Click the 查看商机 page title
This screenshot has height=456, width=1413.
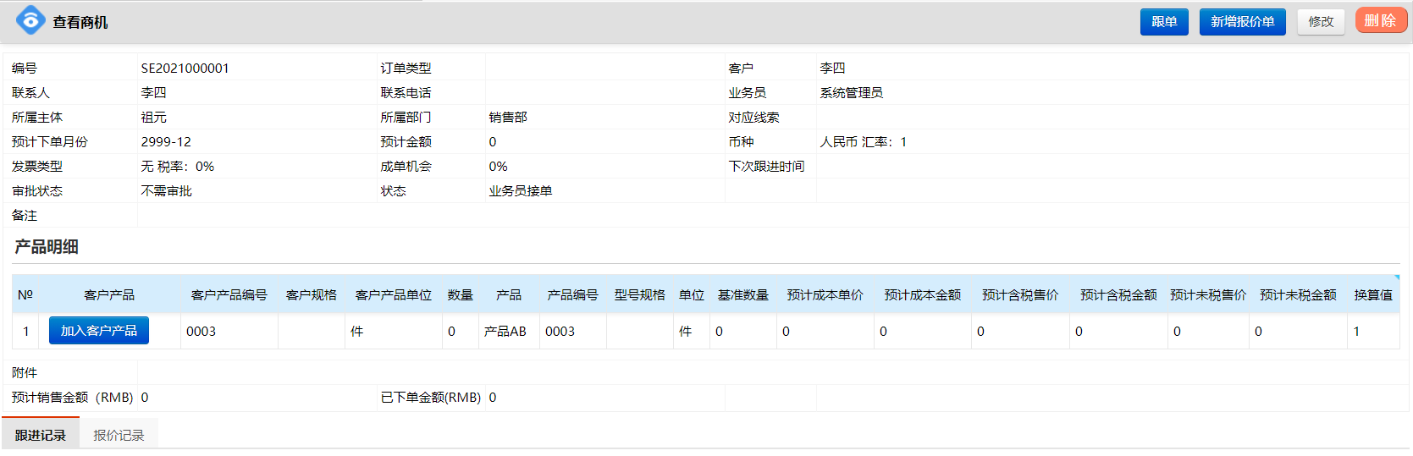click(x=80, y=22)
